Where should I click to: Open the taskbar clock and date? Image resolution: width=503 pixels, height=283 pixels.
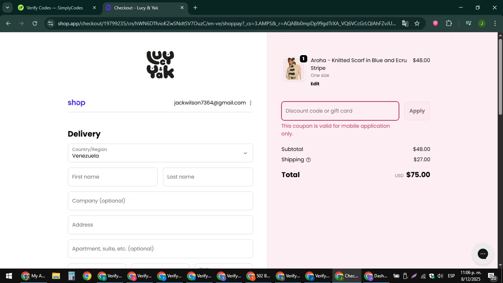pyautogui.click(x=471, y=276)
